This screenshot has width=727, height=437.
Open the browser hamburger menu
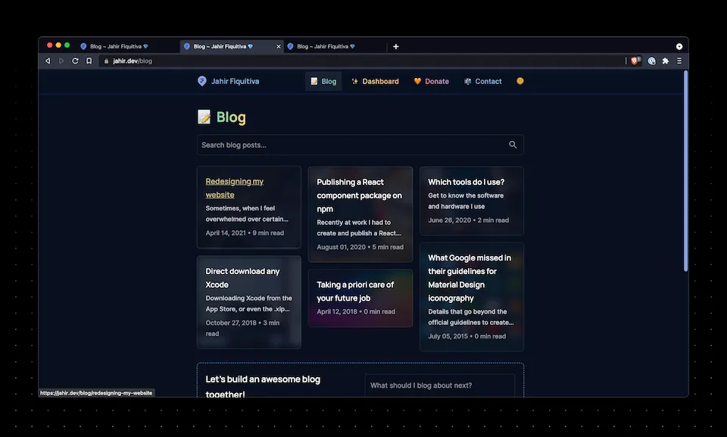[679, 61]
